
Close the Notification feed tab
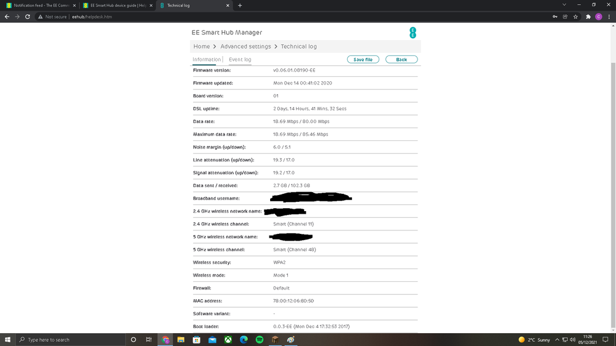(74, 6)
